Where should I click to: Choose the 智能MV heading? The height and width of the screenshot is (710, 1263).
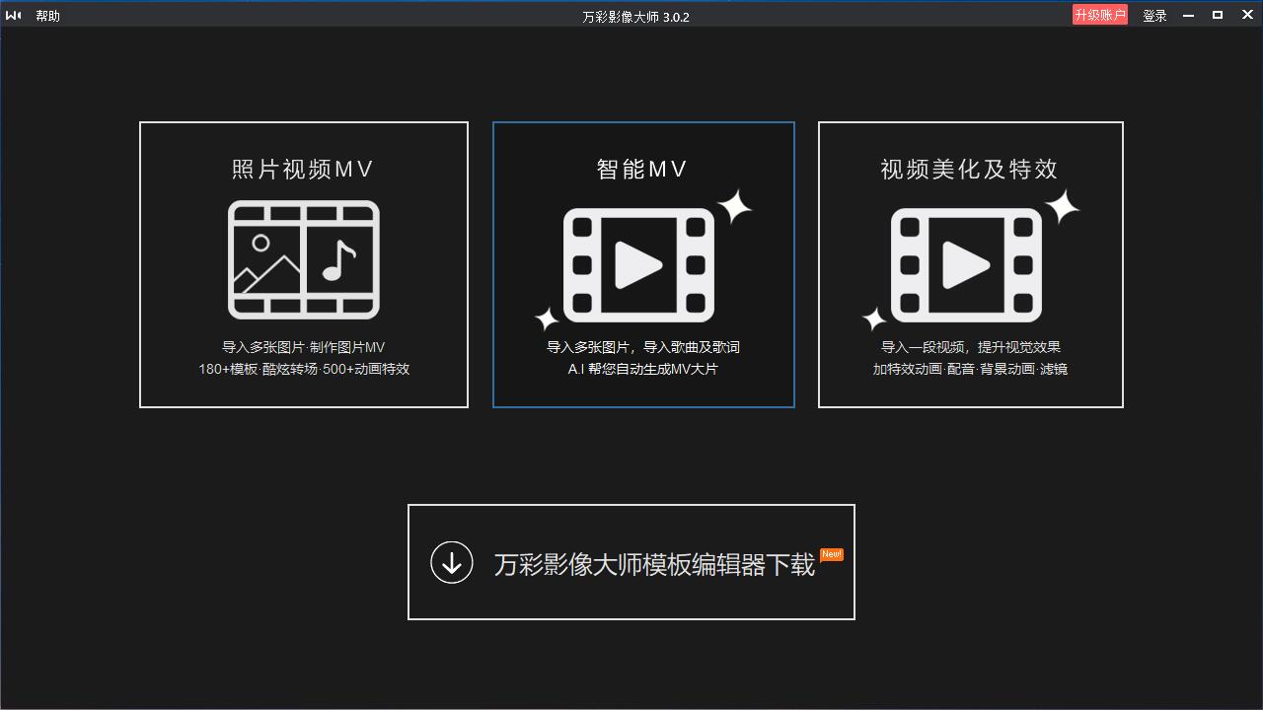[x=642, y=170]
